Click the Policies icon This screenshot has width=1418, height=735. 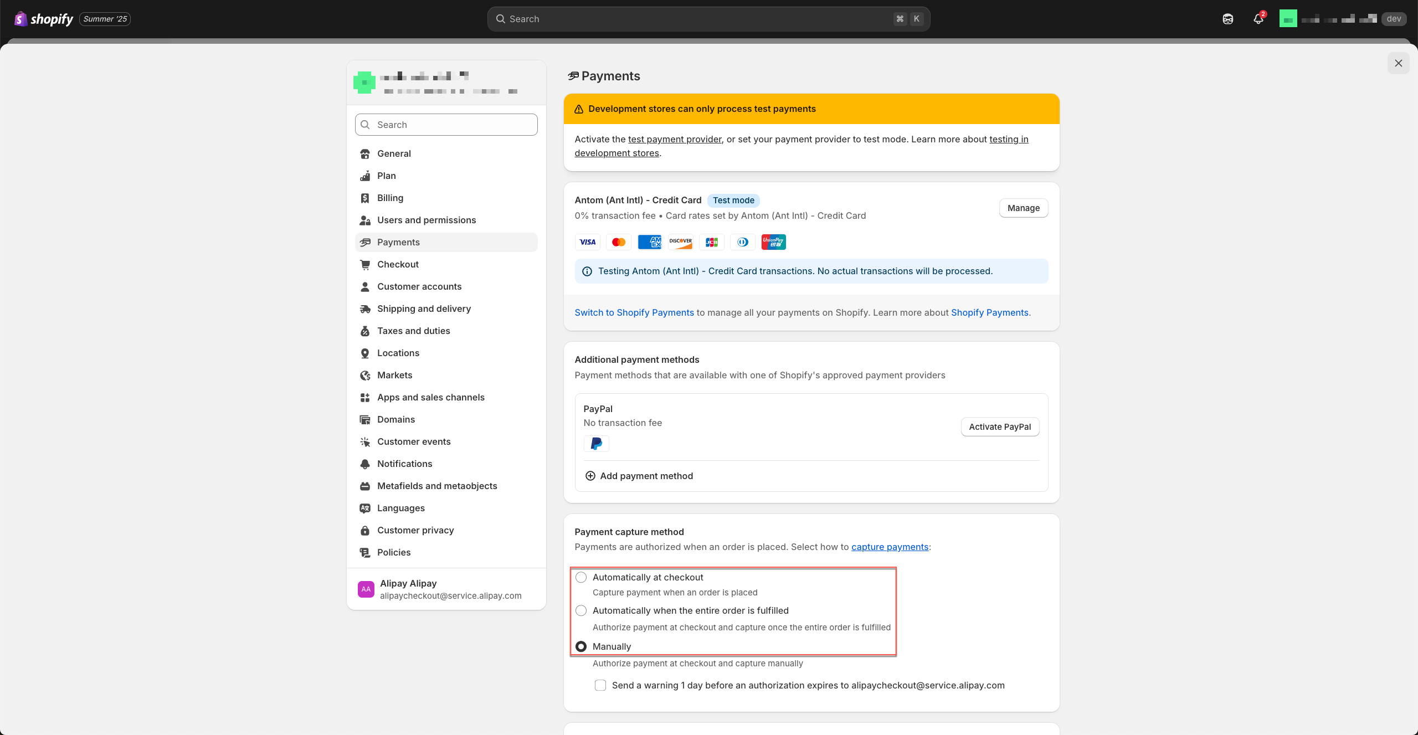(x=365, y=552)
